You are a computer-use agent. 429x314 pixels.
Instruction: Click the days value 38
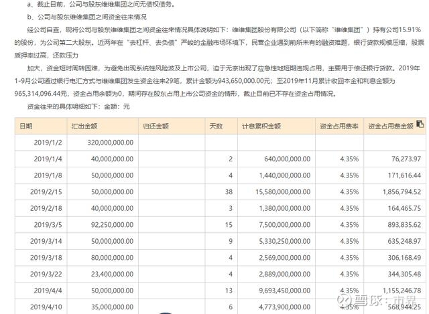(229, 191)
